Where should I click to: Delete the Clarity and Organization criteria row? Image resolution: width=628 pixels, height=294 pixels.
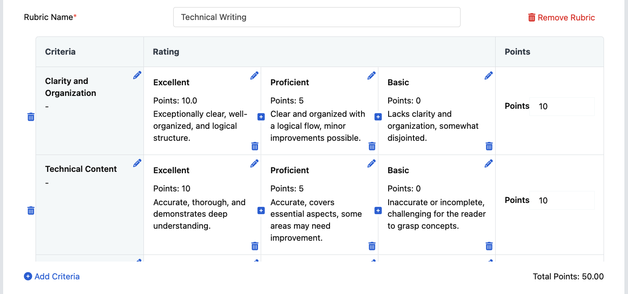coord(31,117)
